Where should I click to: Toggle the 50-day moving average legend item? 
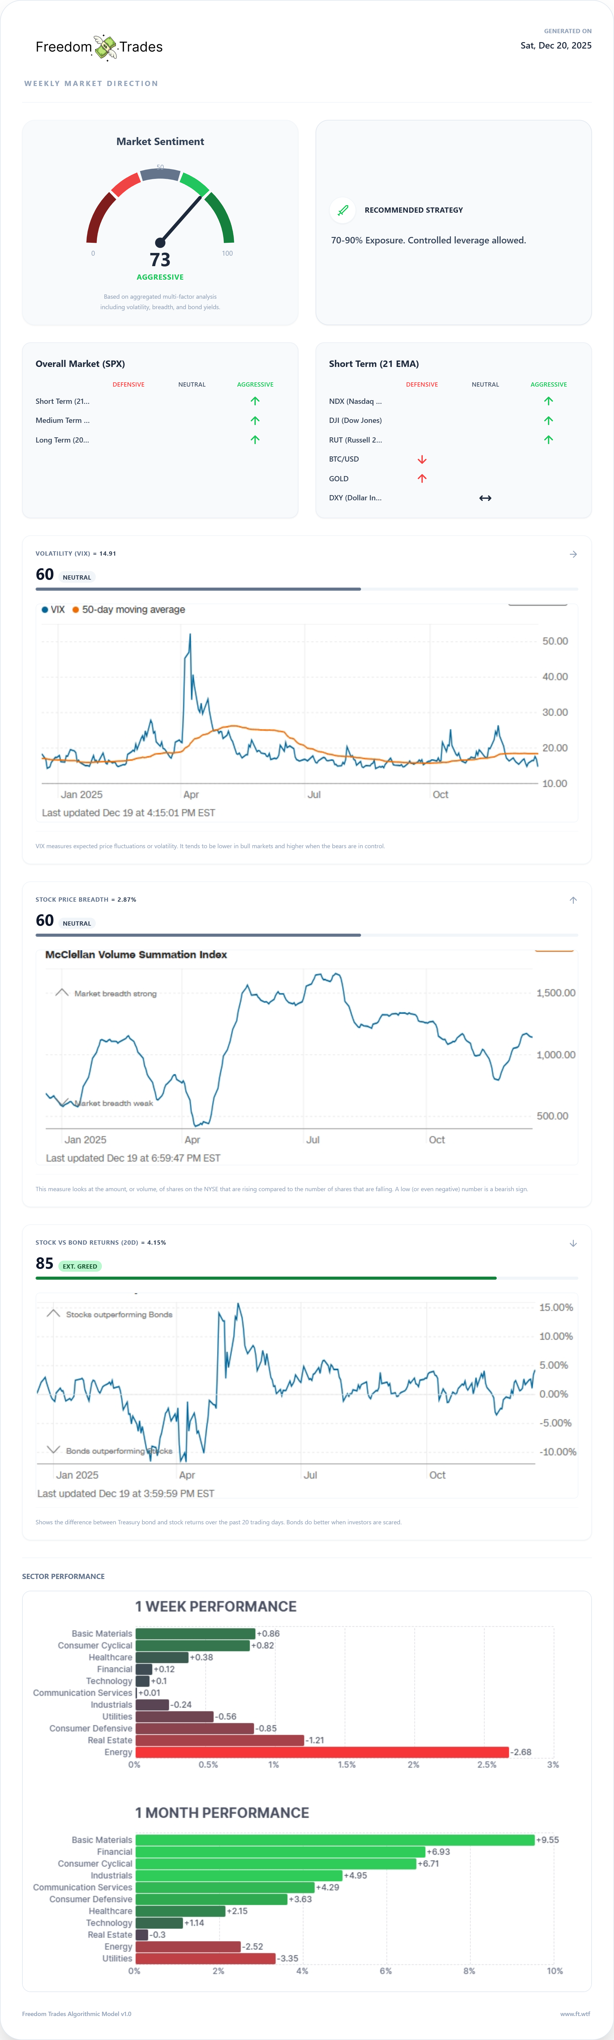tap(128, 610)
